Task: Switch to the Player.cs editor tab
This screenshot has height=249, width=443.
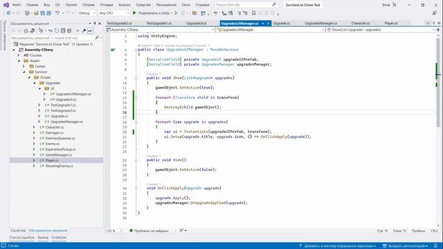Action: [x=391, y=23]
